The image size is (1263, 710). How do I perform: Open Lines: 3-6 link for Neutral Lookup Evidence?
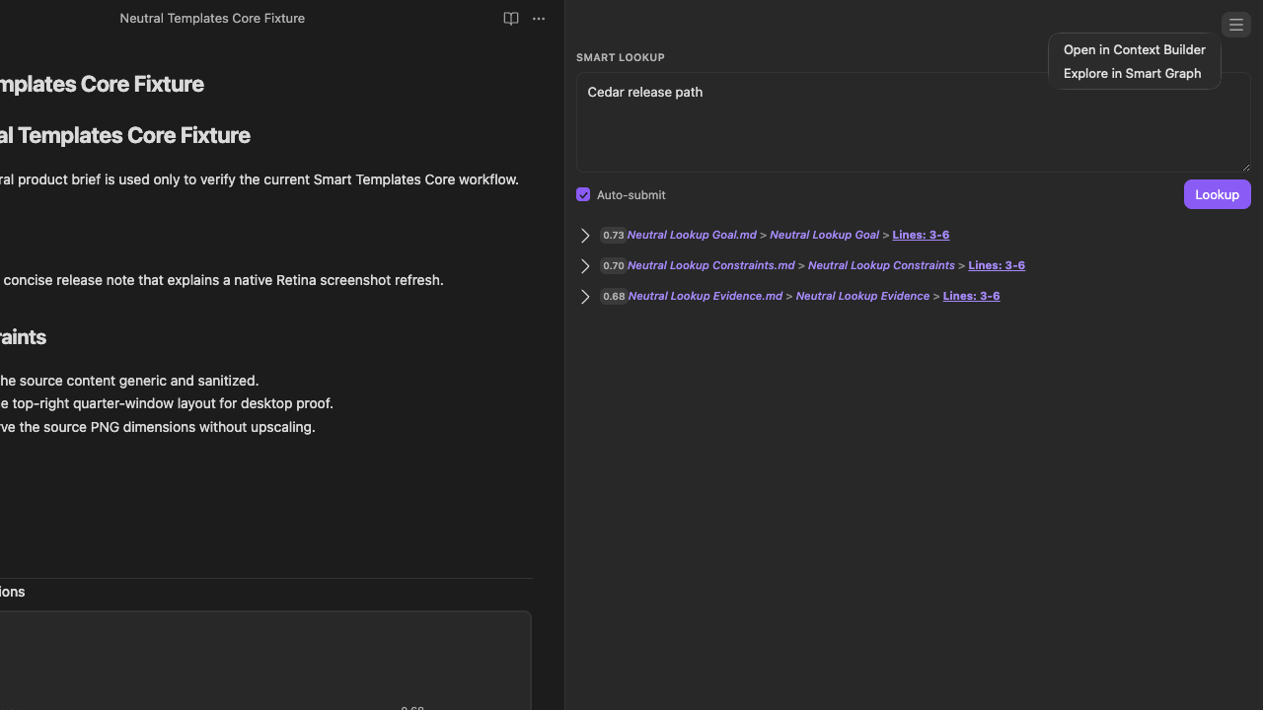tap(971, 296)
